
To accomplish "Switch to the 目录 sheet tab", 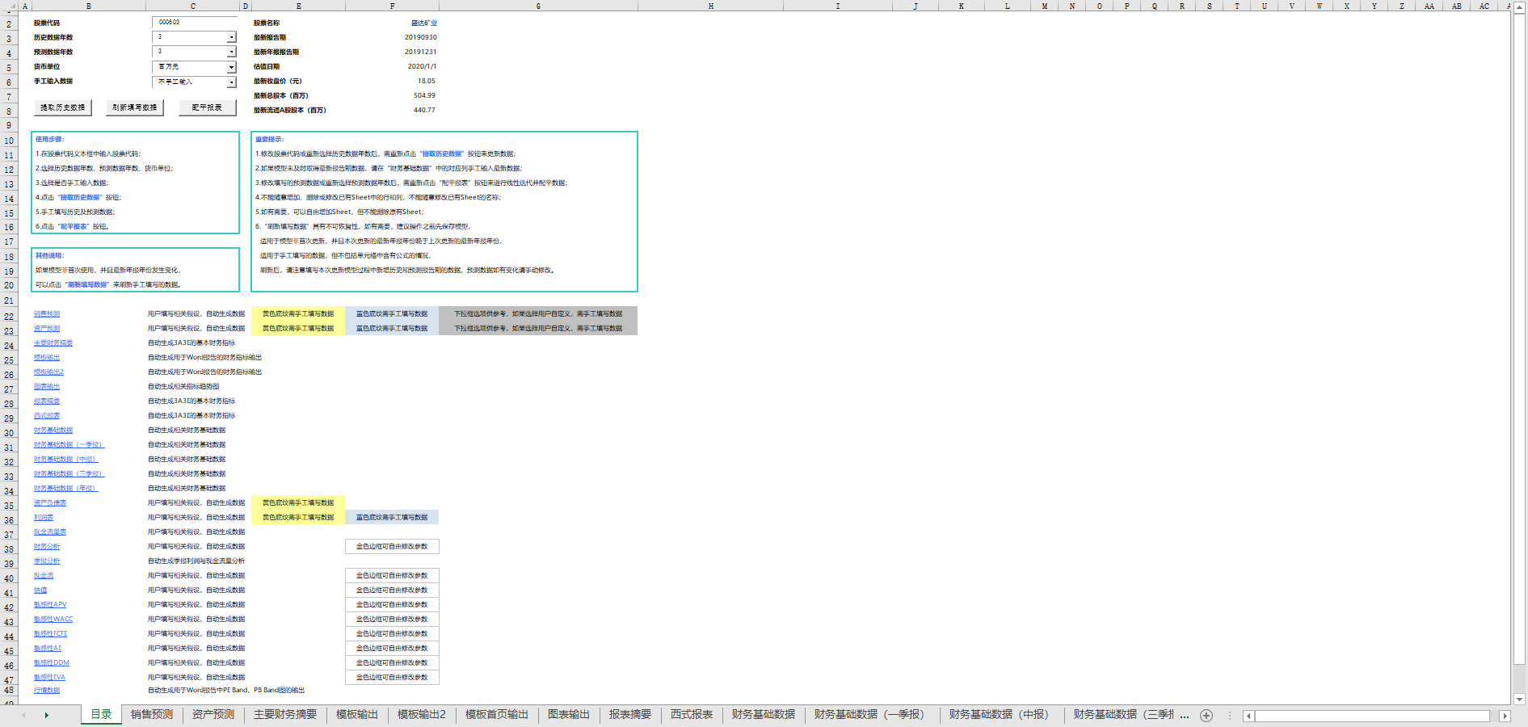I will (101, 715).
